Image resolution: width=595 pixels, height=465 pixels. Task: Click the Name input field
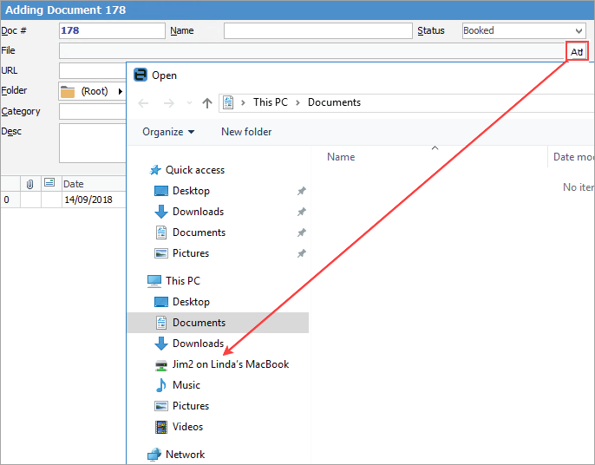click(x=318, y=30)
